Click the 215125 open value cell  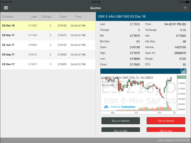coord(62,45)
